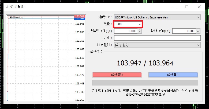The width and height of the screenshot is (209, 109).
Task: Decrease the S/L value with down arrow
Action: [140, 32]
